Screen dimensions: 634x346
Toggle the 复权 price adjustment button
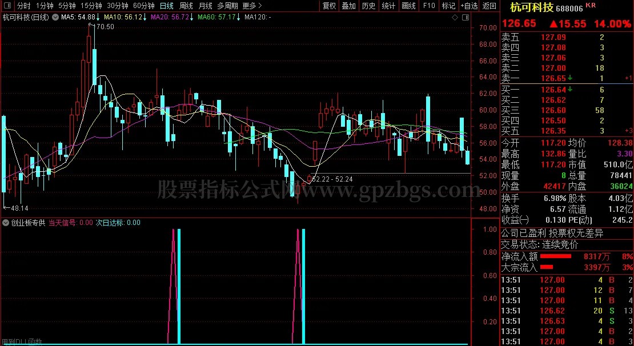tap(329, 6)
